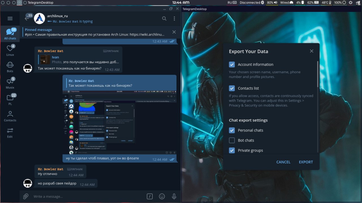The image size is (362, 203).
Task: Attach a file with the paperclip
Action: tap(26, 196)
